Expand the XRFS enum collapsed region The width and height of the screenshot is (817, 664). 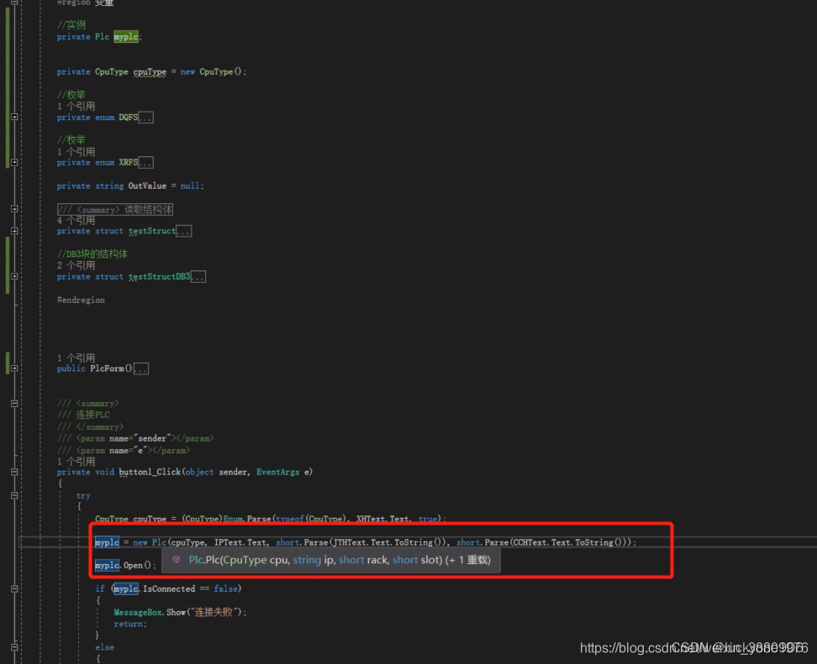pos(145,162)
